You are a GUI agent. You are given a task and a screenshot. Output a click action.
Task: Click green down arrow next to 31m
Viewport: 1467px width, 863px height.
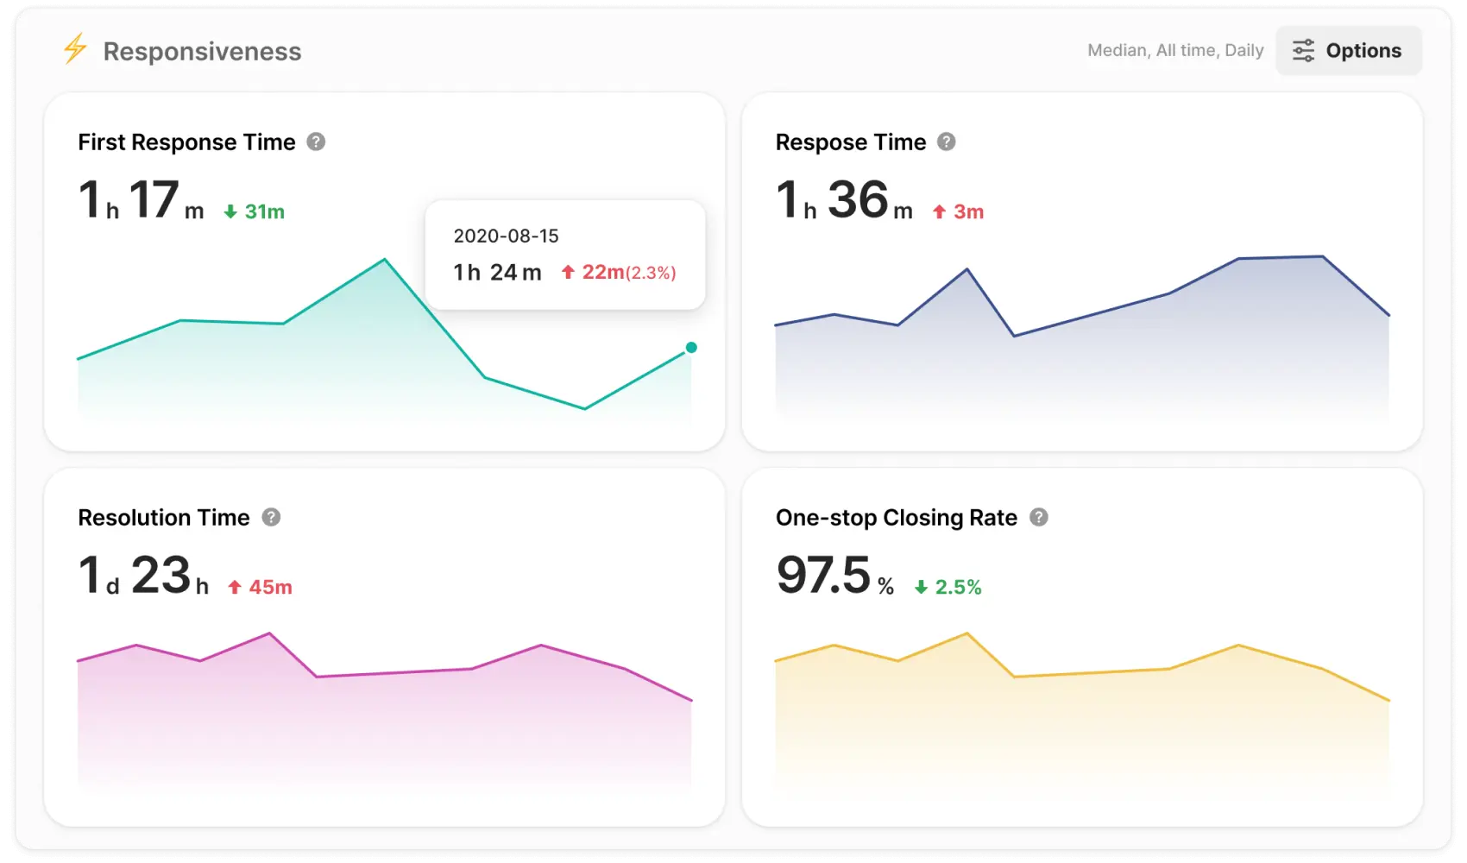coord(230,212)
